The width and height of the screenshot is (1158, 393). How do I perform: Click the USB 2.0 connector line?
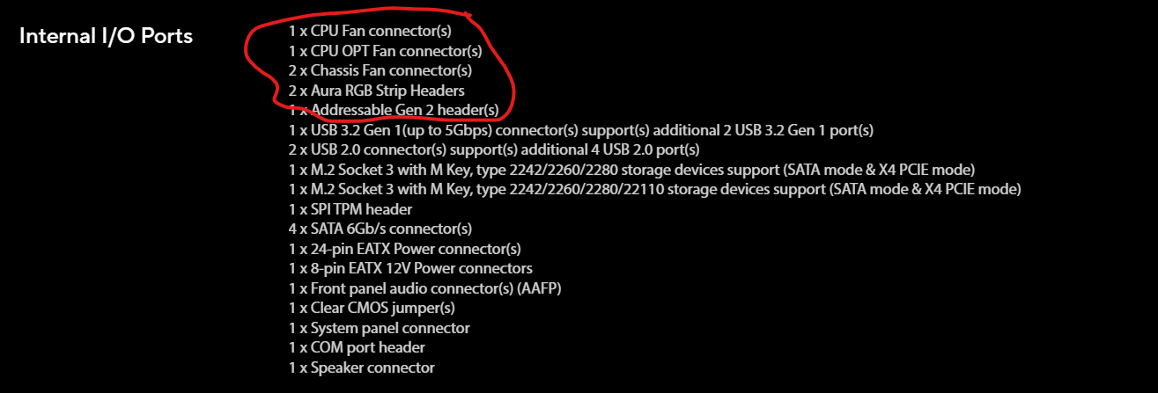point(493,149)
